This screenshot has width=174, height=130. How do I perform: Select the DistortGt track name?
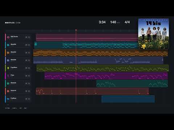click(x=13, y=91)
